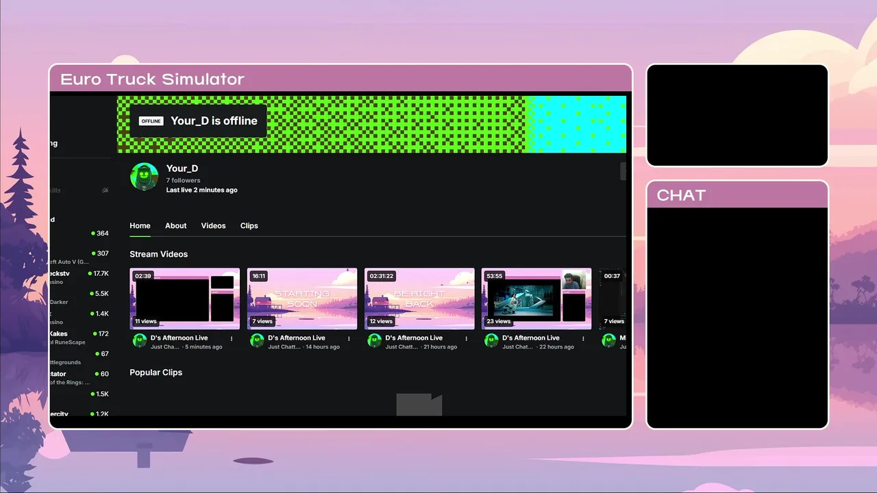Open Your_D's channel avatar
Image resolution: width=877 pixels, height=493 pixels.
[144, 177]
